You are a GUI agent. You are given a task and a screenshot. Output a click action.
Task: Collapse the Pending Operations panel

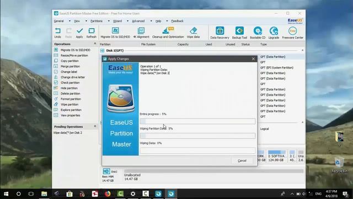(95, 127)
